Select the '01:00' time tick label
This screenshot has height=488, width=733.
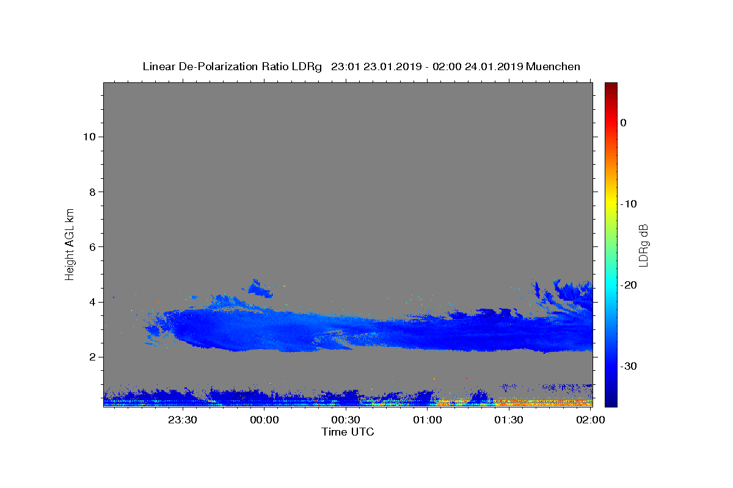[428, 420]
